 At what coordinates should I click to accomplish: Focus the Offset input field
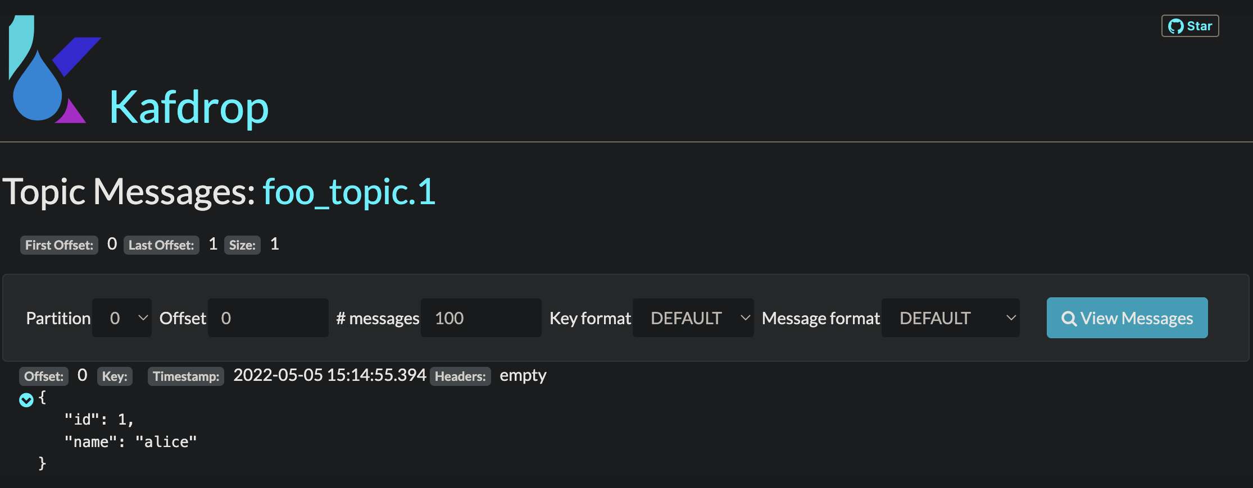tap(268, 318)
